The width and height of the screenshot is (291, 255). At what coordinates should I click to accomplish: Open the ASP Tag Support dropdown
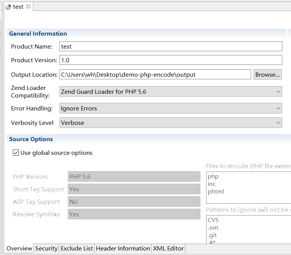134,201
